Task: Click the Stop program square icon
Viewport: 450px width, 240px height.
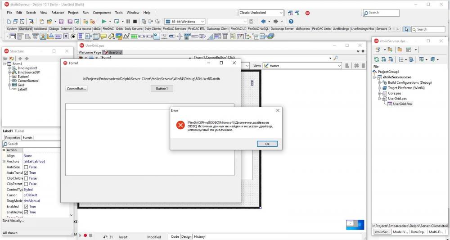Action: [135, 22]
